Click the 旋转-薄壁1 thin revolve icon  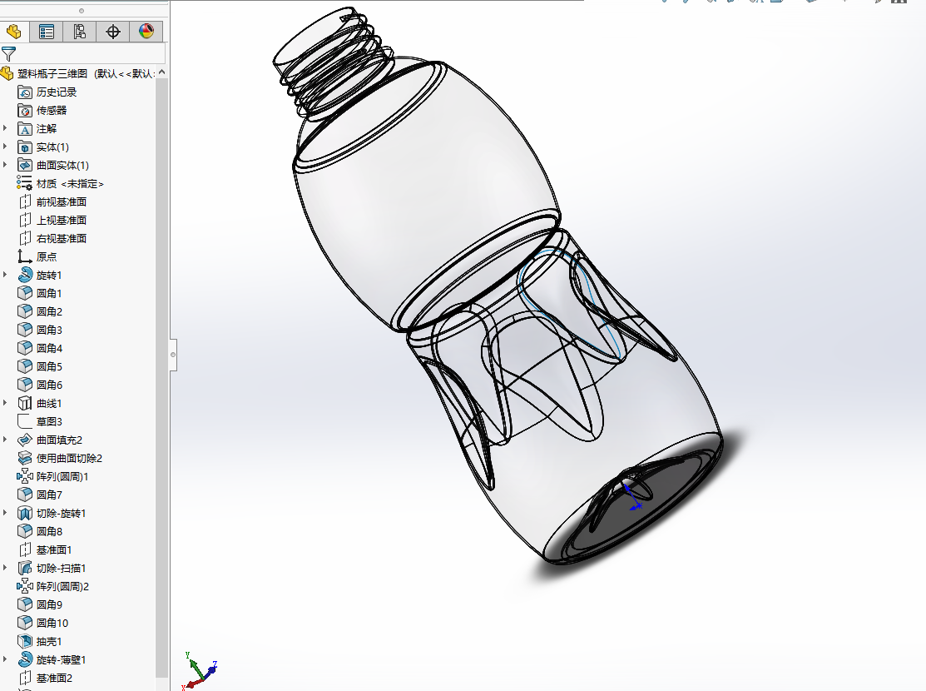(x=25, y=659)
